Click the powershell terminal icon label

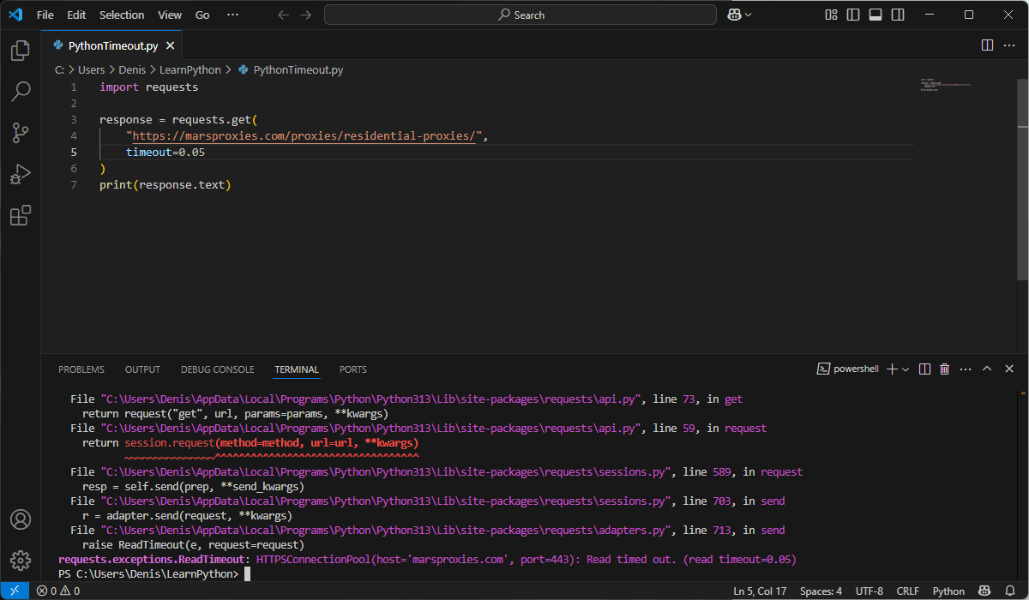(x=848, y=369)
